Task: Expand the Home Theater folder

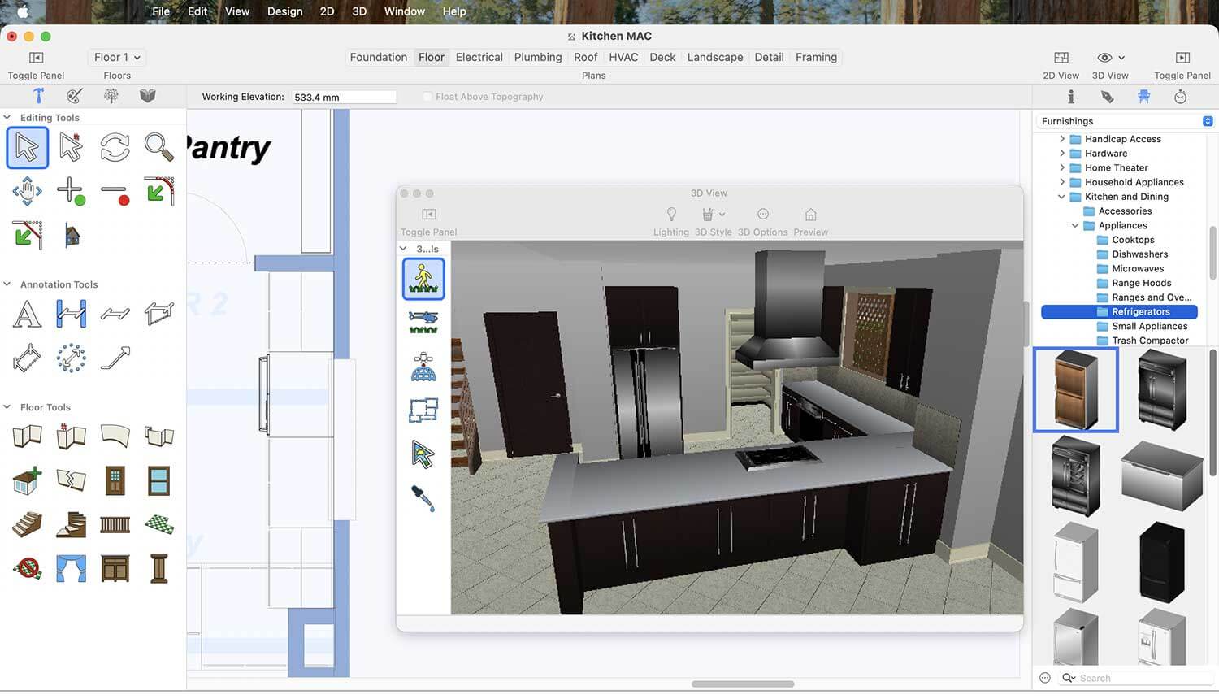Action: 1061,168
